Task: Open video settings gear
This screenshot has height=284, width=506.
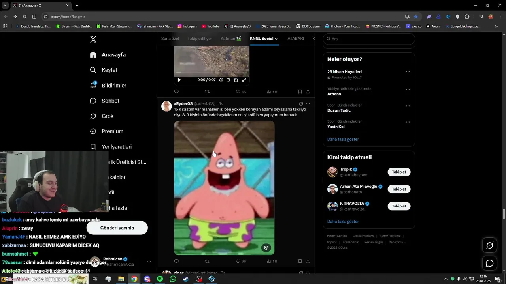Action: click(228, 80)
